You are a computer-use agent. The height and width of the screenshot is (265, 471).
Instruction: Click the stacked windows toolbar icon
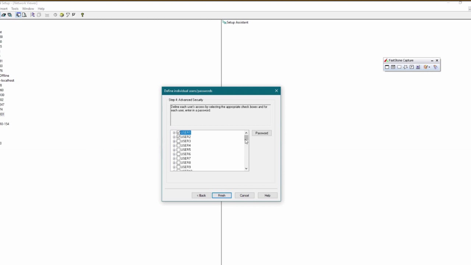[x=10, y=15]
